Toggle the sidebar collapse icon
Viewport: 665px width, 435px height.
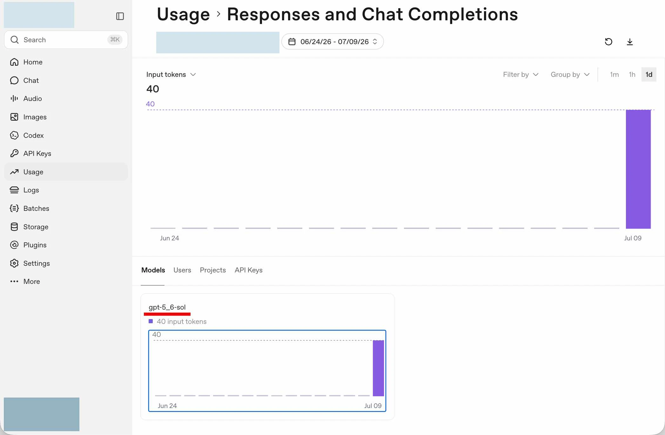pyautogui.click(x=120, y=16)
